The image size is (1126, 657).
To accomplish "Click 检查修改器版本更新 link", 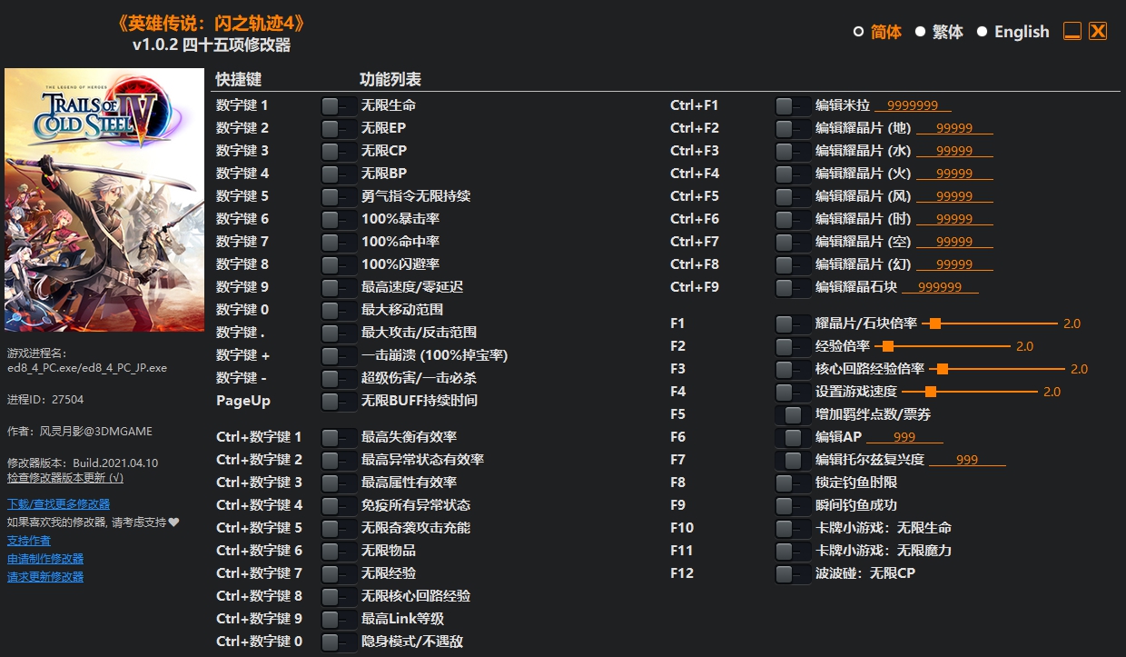I will click(65, 477).
